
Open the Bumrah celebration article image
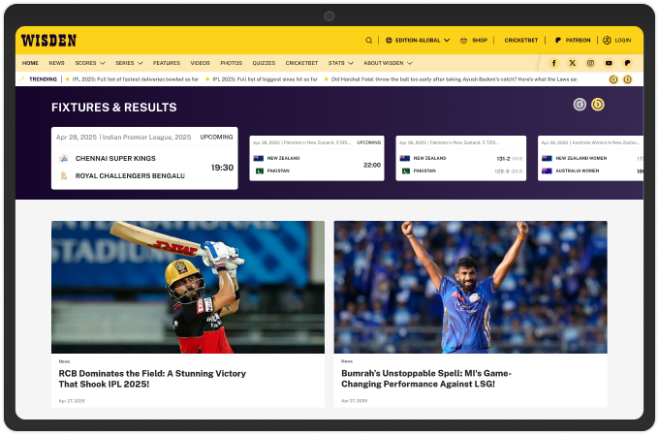pos(471,287)
